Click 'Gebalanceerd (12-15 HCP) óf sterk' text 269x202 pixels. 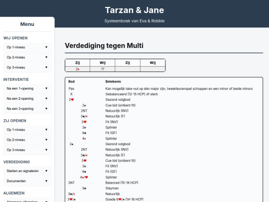coord(132,94)
